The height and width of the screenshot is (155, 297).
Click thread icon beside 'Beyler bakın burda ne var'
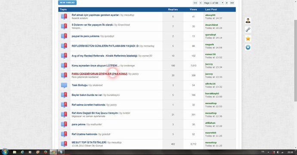(x=64, y=95)
